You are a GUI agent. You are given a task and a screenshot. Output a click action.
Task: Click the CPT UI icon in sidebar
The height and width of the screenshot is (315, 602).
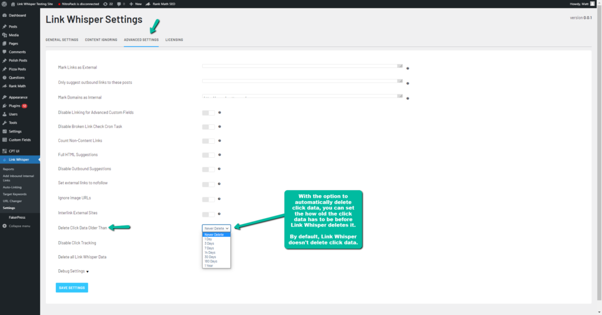(5, 151)
